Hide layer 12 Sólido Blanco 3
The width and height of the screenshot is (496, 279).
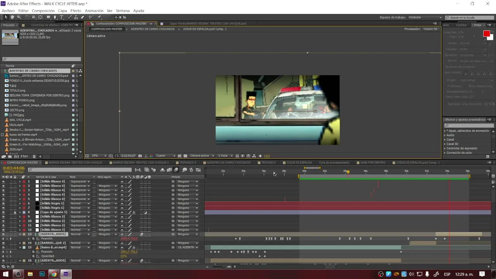tap(3, 230)
